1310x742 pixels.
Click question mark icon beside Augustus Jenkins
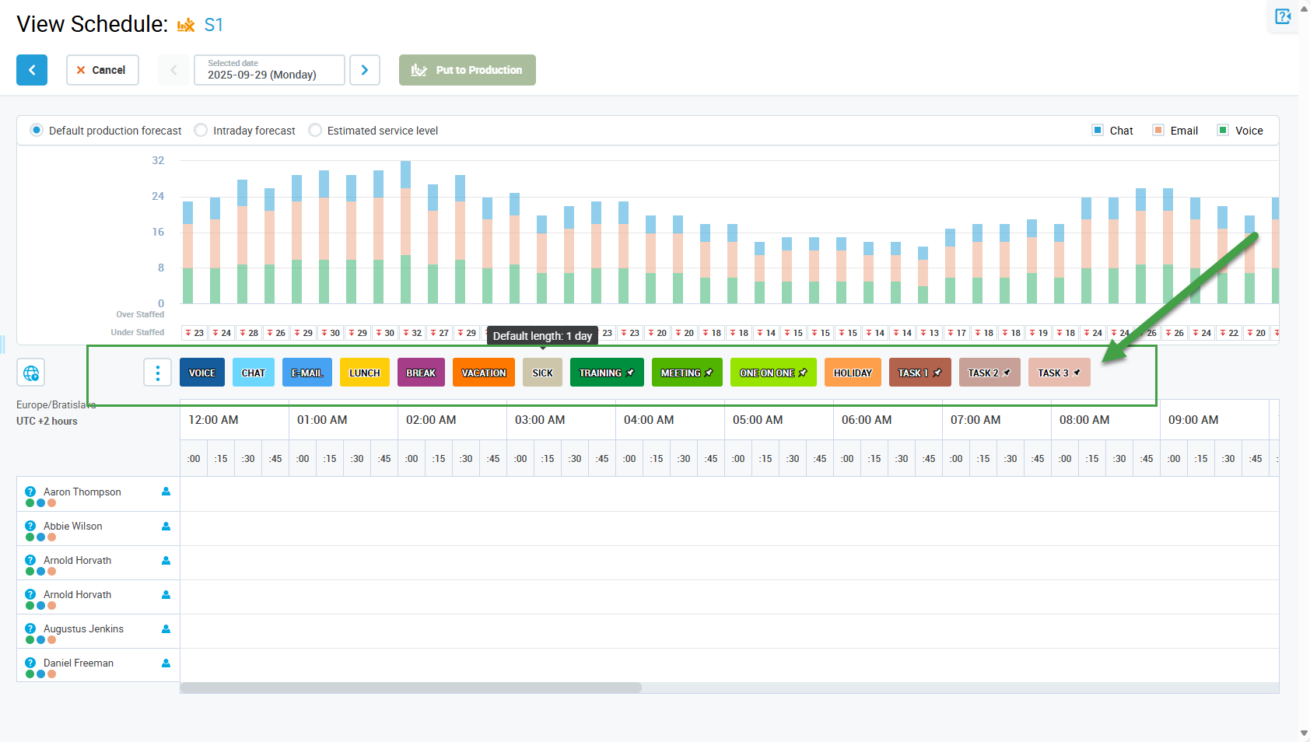pyautogui.click(x=30, y=628)
